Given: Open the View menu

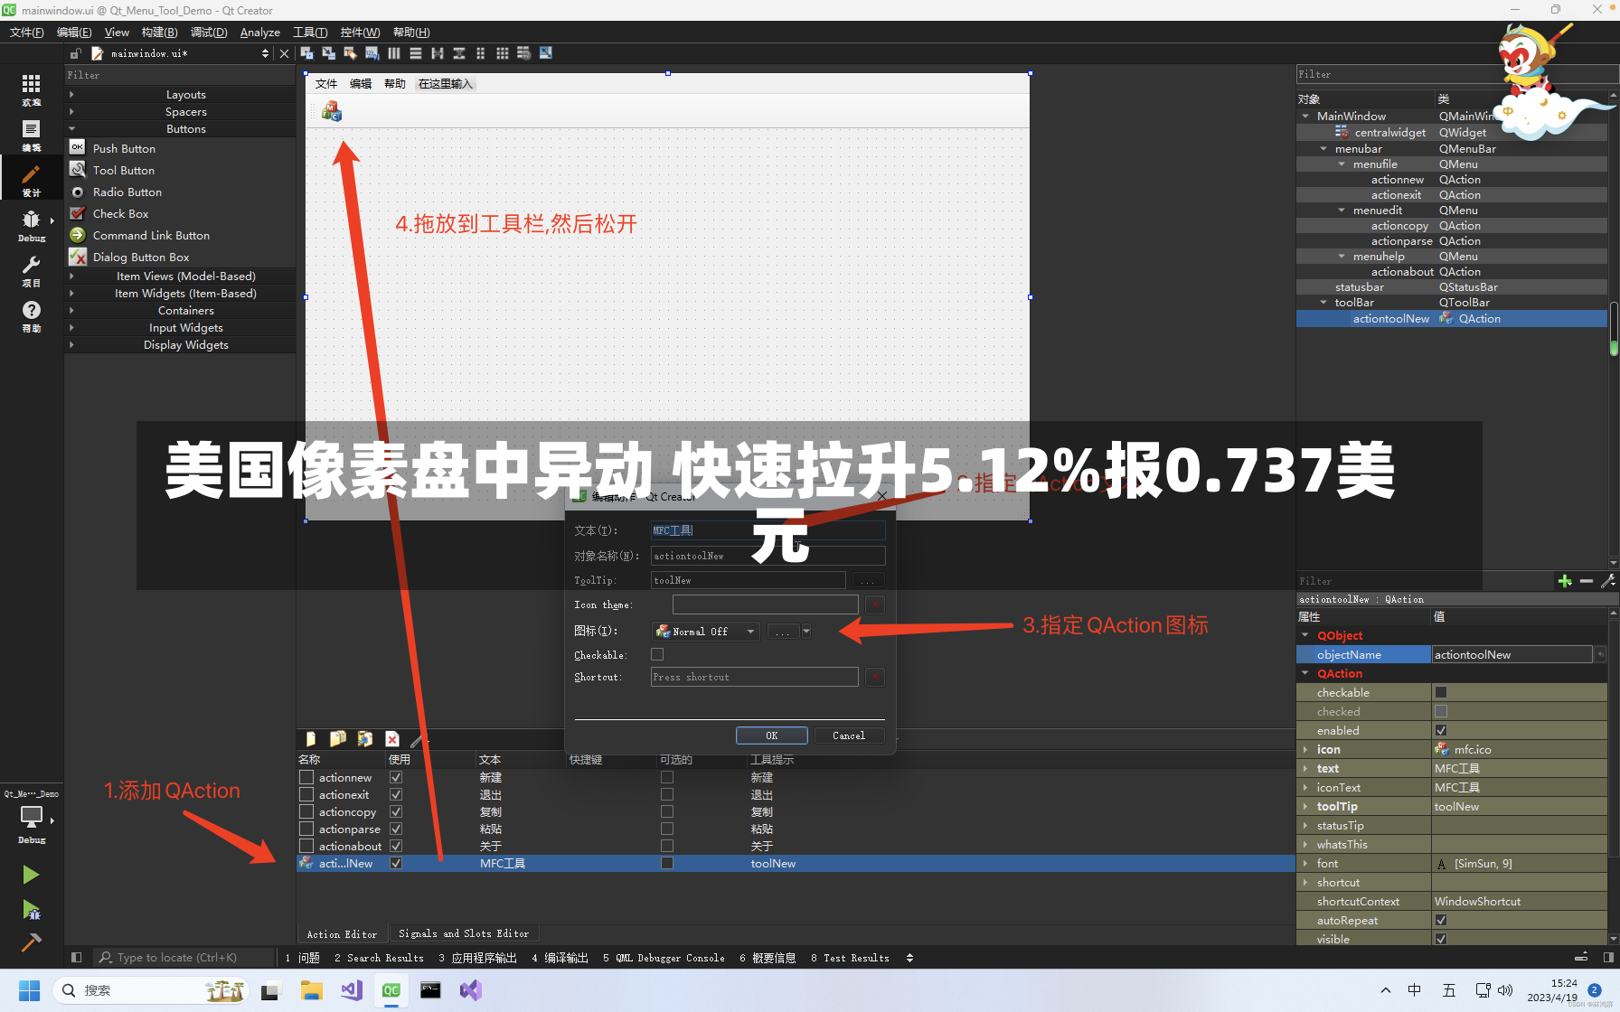Looking at the screenshot, I should [117, 33].
